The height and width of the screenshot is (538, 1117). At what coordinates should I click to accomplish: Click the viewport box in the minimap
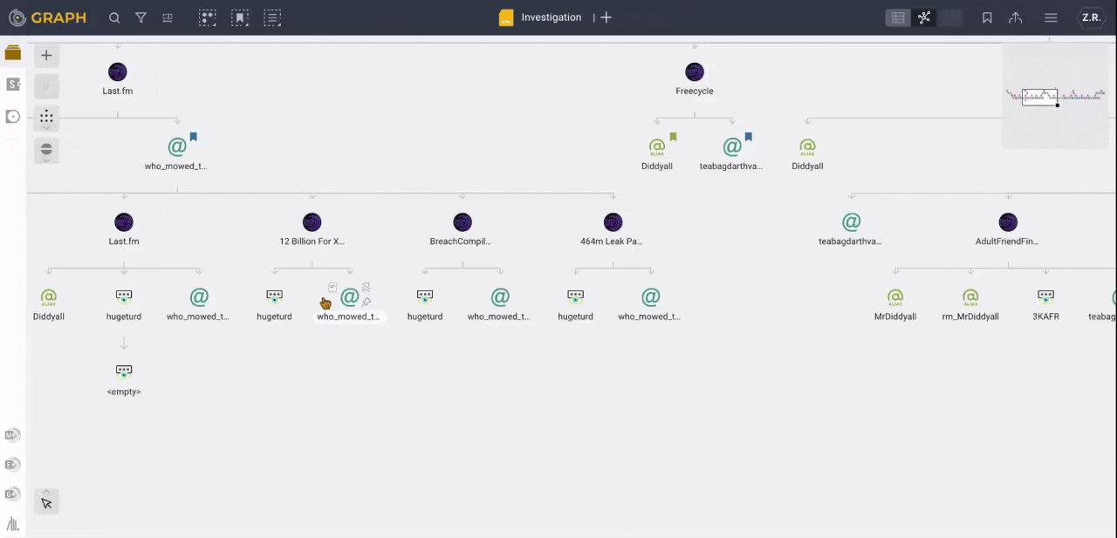pos(1039,97)
